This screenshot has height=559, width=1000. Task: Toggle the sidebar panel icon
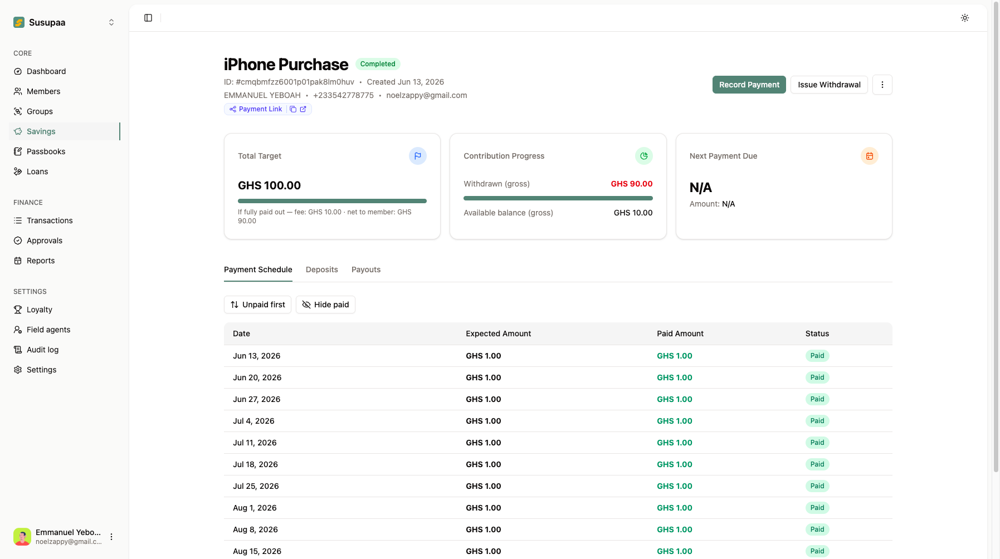[148, 18]
